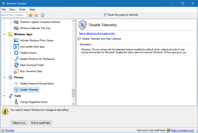Select the Disable Cortana label
198x133 pixels.
[x=28, y=53]
